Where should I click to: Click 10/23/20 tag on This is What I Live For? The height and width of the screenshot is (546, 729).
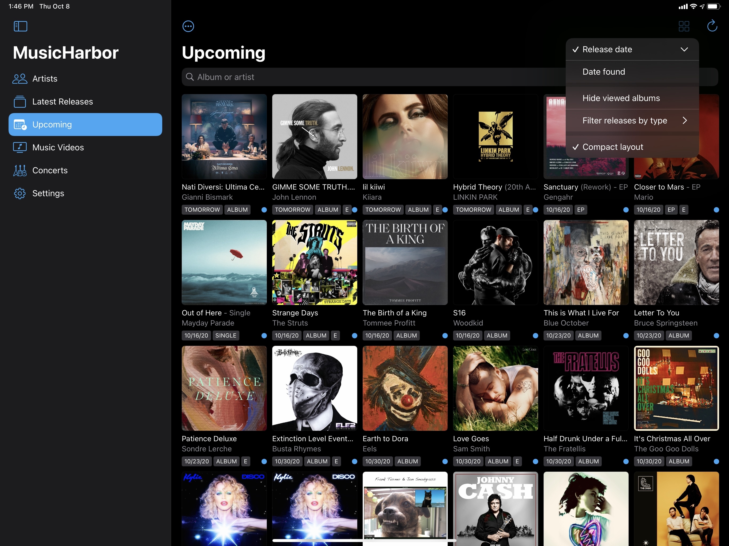point(558,336)
